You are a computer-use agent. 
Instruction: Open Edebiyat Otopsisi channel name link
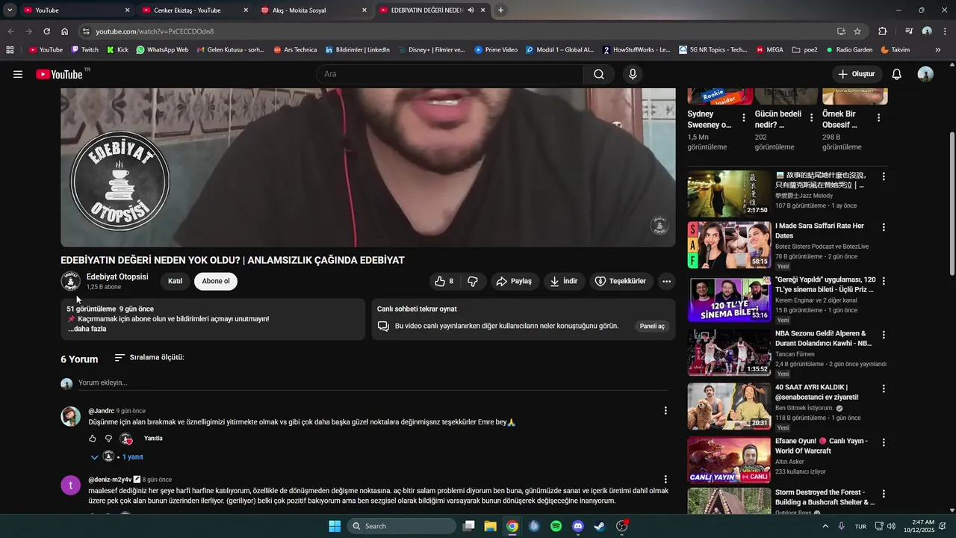(x=117, y=276)
